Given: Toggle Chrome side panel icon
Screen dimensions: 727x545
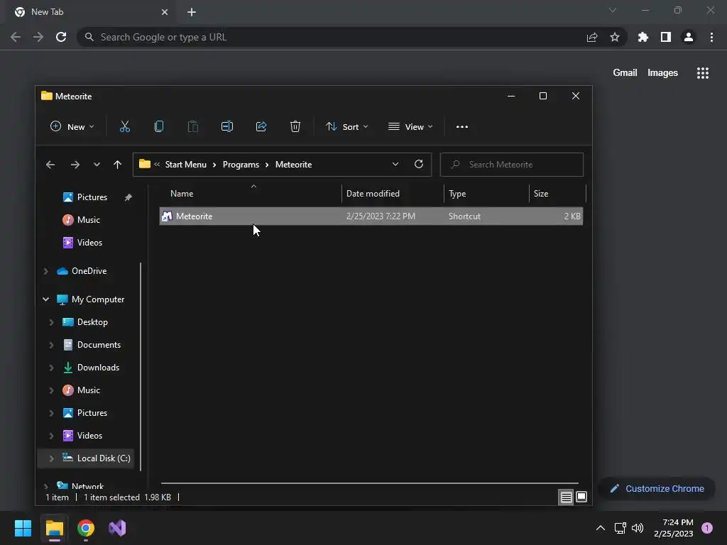Looking at the screenshot, I should [x=666, y=37].
